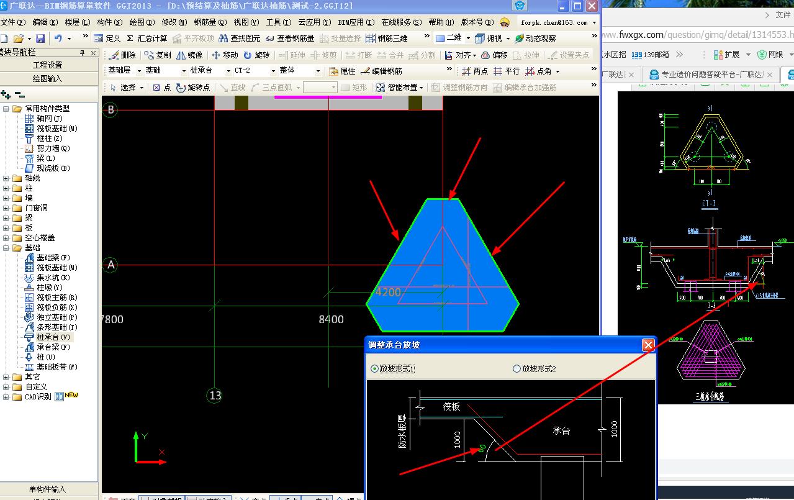The image size is (794, 500).
Task: Open the 在线服务(S) menu
Action: [402, 22]
